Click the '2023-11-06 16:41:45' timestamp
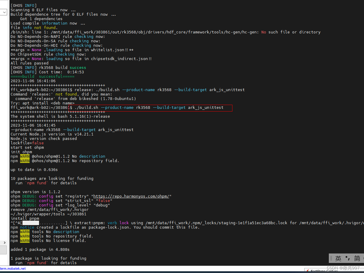364x273 pixels. (x=33, y=125)
